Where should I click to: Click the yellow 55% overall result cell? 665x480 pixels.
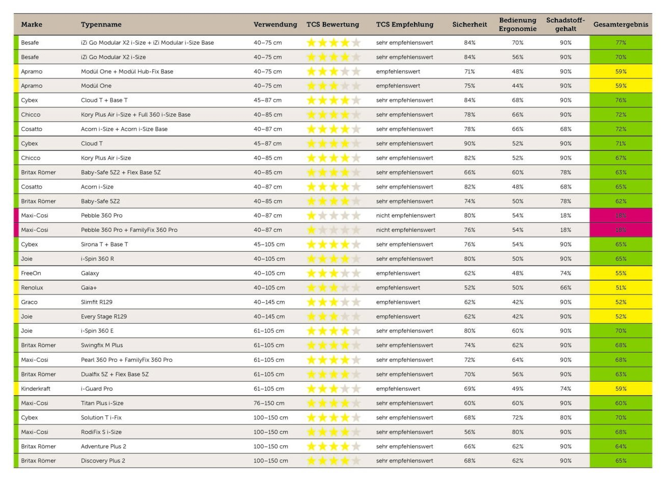[x=621, y=273]
